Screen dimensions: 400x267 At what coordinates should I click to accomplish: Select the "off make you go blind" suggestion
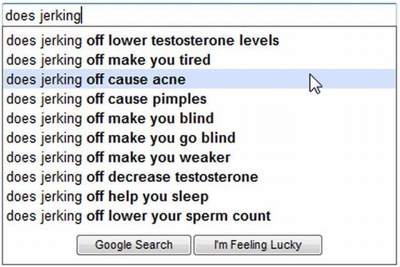(121, 138)
